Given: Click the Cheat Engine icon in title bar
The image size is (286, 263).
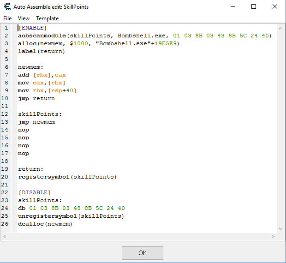Looking at the screenshot, I should click(7, 7).
